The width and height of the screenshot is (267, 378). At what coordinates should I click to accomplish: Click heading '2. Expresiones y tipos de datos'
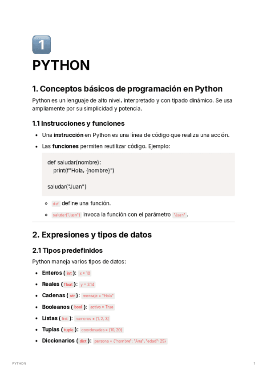tap(92, 234)
